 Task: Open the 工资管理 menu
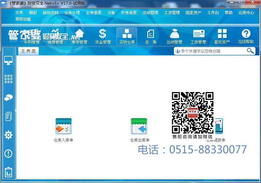[x=172, y=13]
